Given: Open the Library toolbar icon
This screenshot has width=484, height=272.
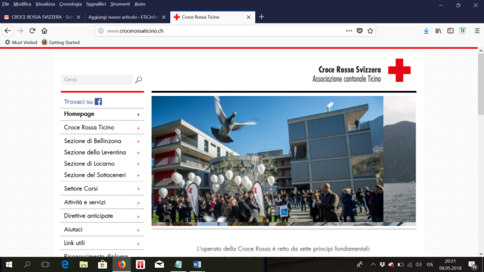Looking at the screenshot, I should coord(438,31).
